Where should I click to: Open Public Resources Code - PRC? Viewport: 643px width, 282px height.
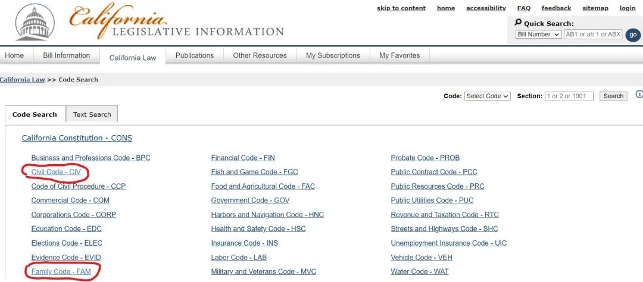(438, 186)
